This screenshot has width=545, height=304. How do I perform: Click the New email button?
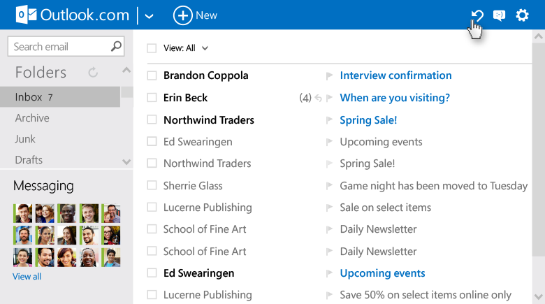click(196, 15)
